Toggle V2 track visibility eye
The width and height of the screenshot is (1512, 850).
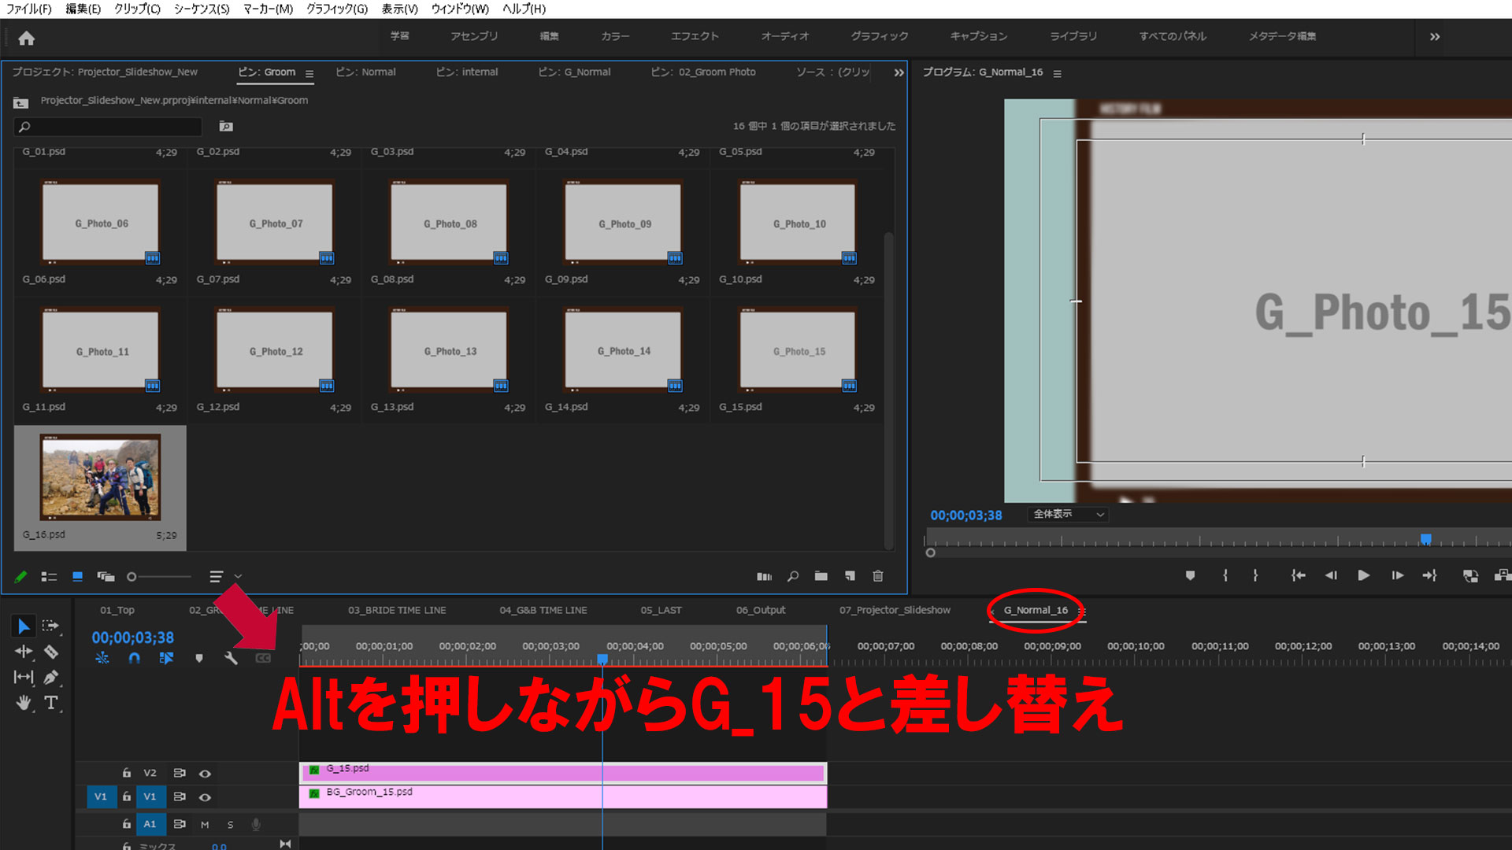coord(205,774)
